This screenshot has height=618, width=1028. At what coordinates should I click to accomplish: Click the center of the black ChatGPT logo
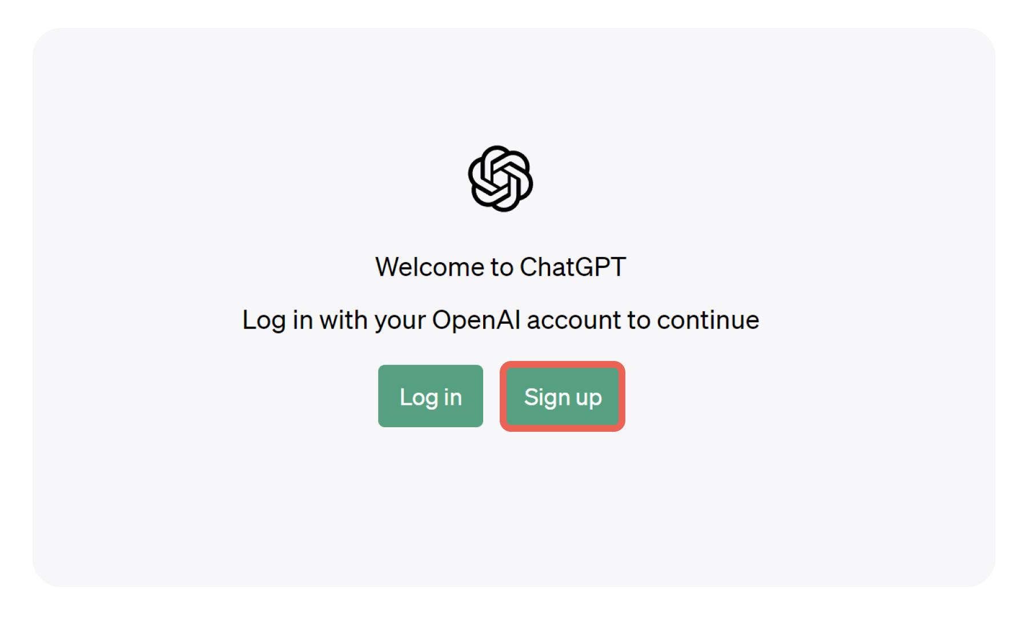point(500,179)
